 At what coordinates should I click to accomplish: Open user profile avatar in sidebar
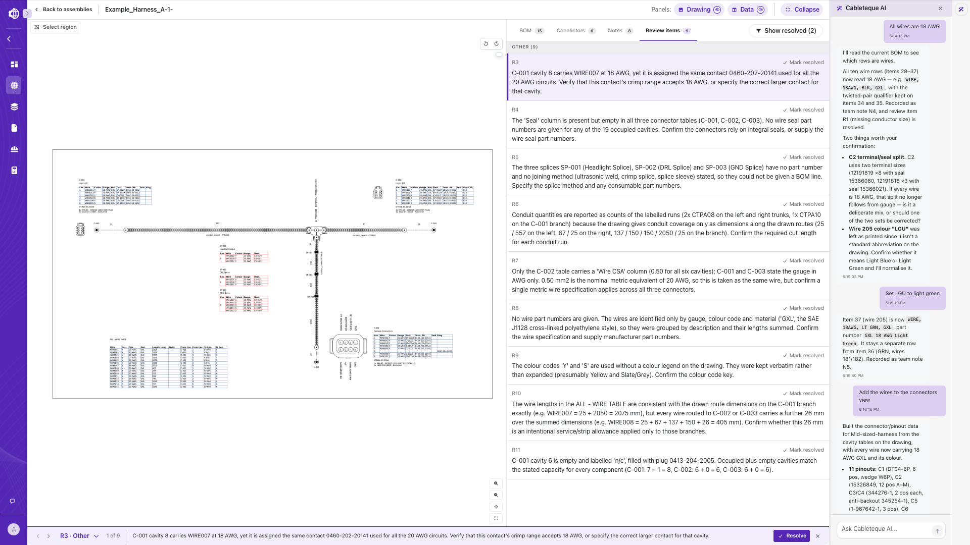pyautogui.click(x=14, y=529)
